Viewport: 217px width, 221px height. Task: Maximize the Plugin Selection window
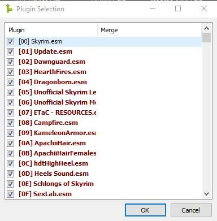[178, 8]
